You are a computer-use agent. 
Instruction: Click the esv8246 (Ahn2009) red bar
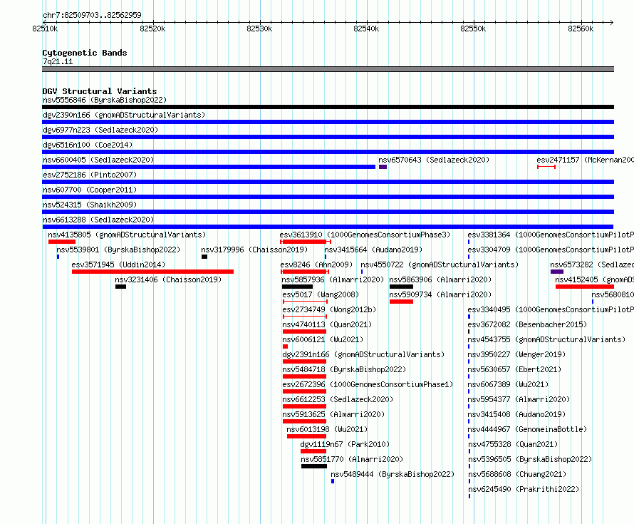click(304, 272)
